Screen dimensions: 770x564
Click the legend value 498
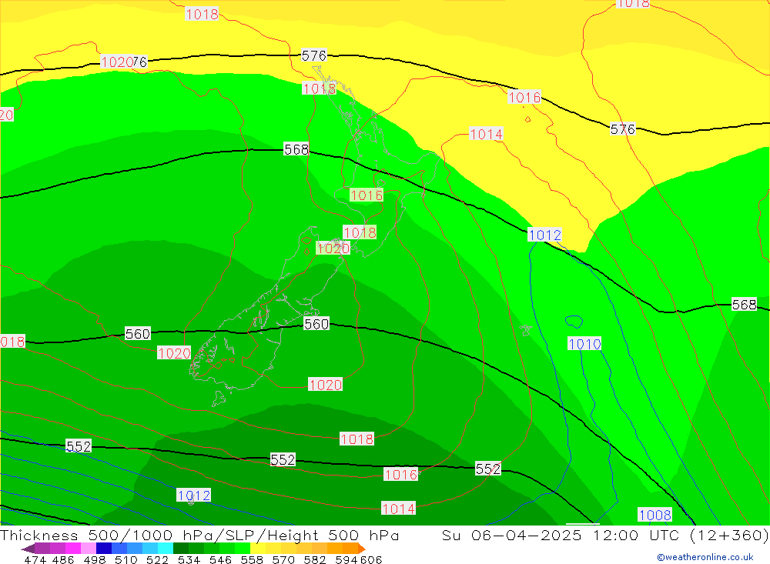coord(94,559)
